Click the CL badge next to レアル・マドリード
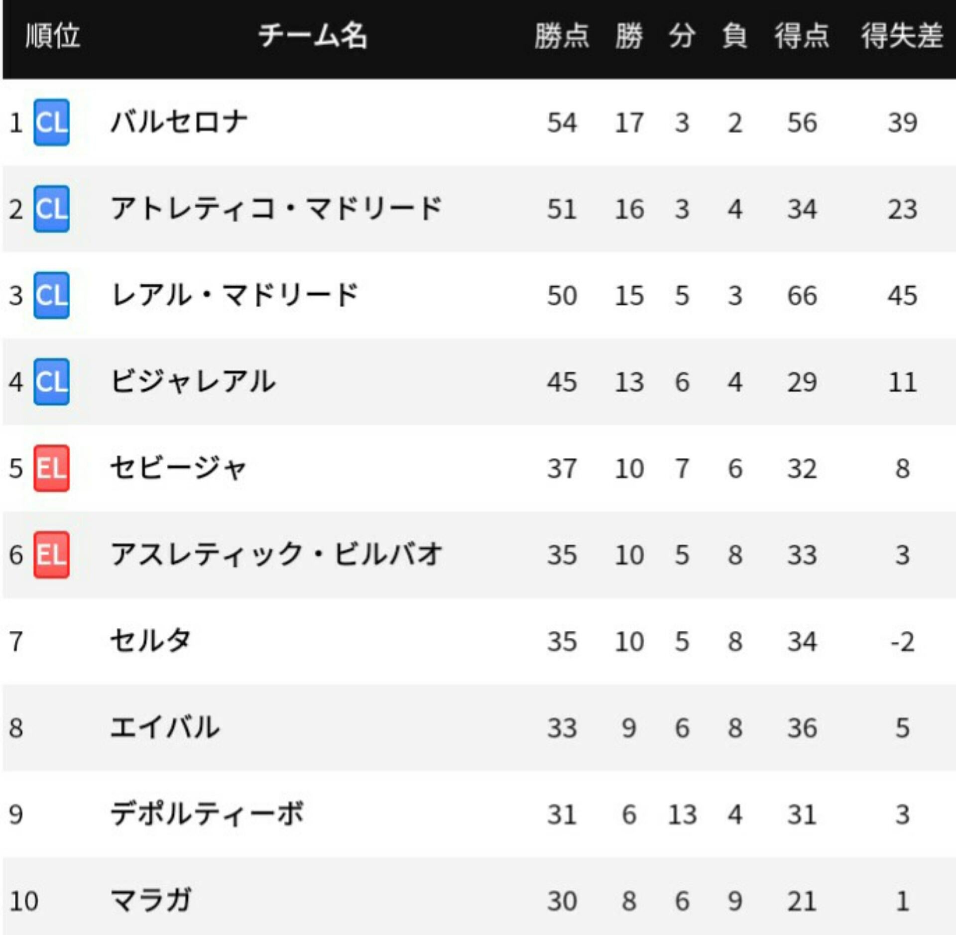This screenshot has height=935, width=956. [x=51, y=295]
